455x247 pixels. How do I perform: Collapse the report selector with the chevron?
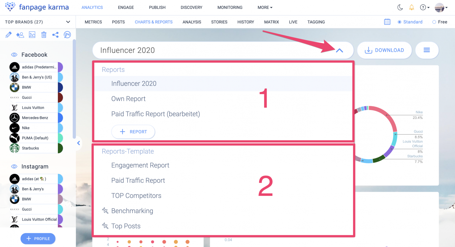tap(339, 50)
